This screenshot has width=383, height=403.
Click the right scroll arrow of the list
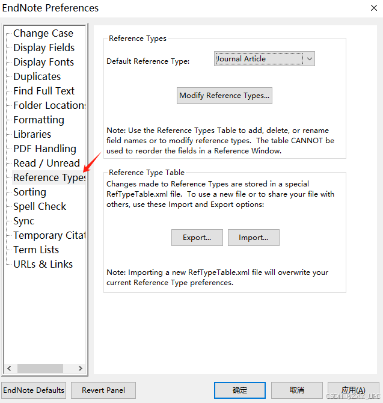coord(81,368)
